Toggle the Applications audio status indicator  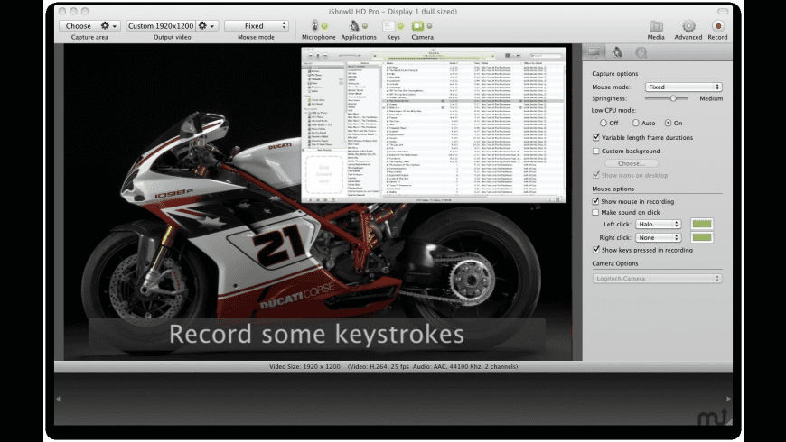point(365,26)
